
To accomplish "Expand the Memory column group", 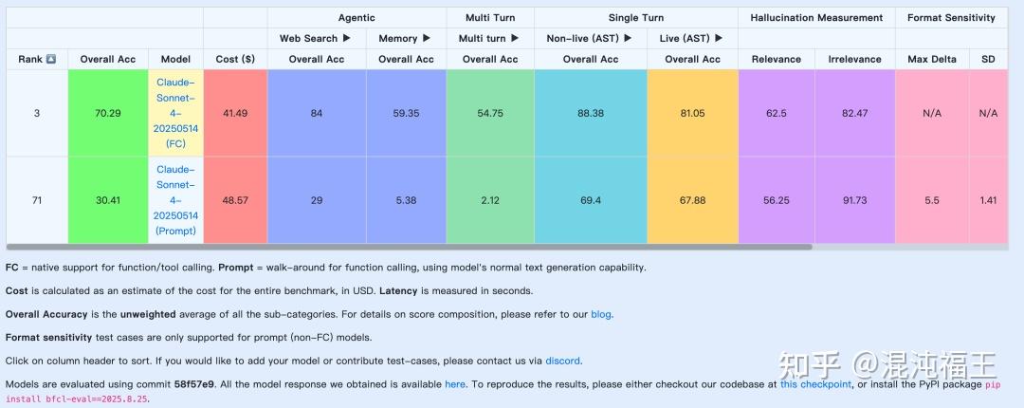I will tap(426, 38).
